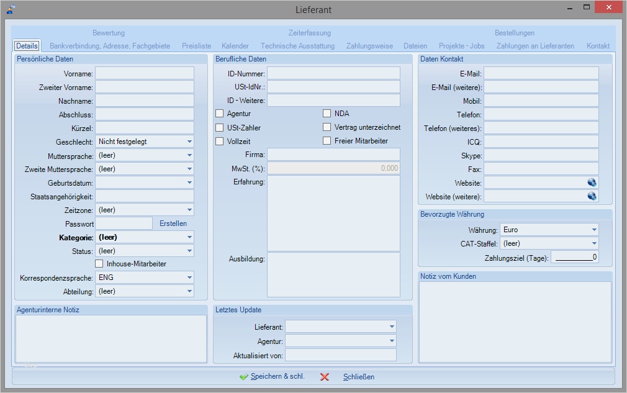Open the Kategorie dropdown
Image resolution: width=627 pixels, height=393 pixels.
[x=190, y=237]
